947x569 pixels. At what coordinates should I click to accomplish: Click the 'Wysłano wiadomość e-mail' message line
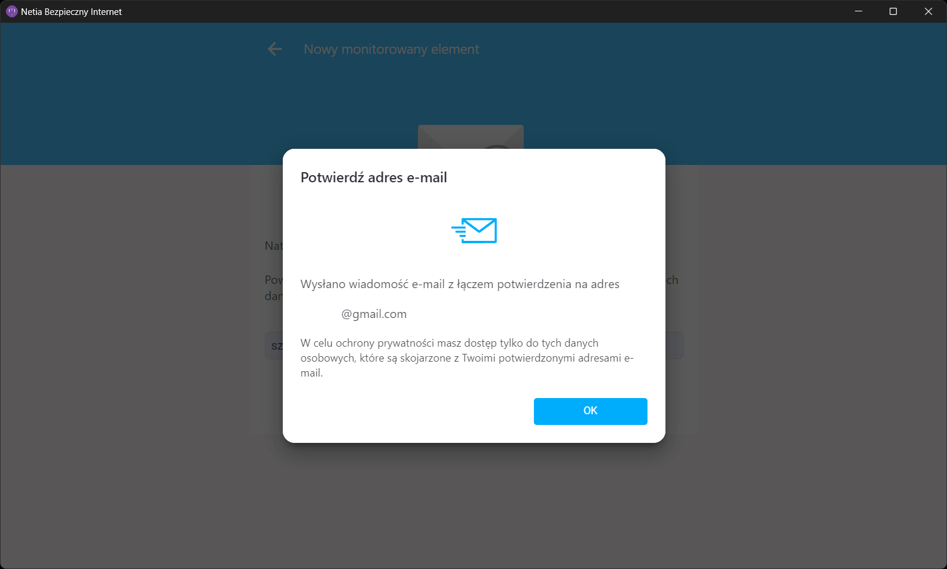pyautogui.click(x=460, y=284)
